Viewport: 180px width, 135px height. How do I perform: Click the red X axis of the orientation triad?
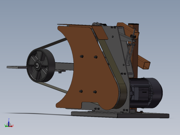(x=11, y=126)
